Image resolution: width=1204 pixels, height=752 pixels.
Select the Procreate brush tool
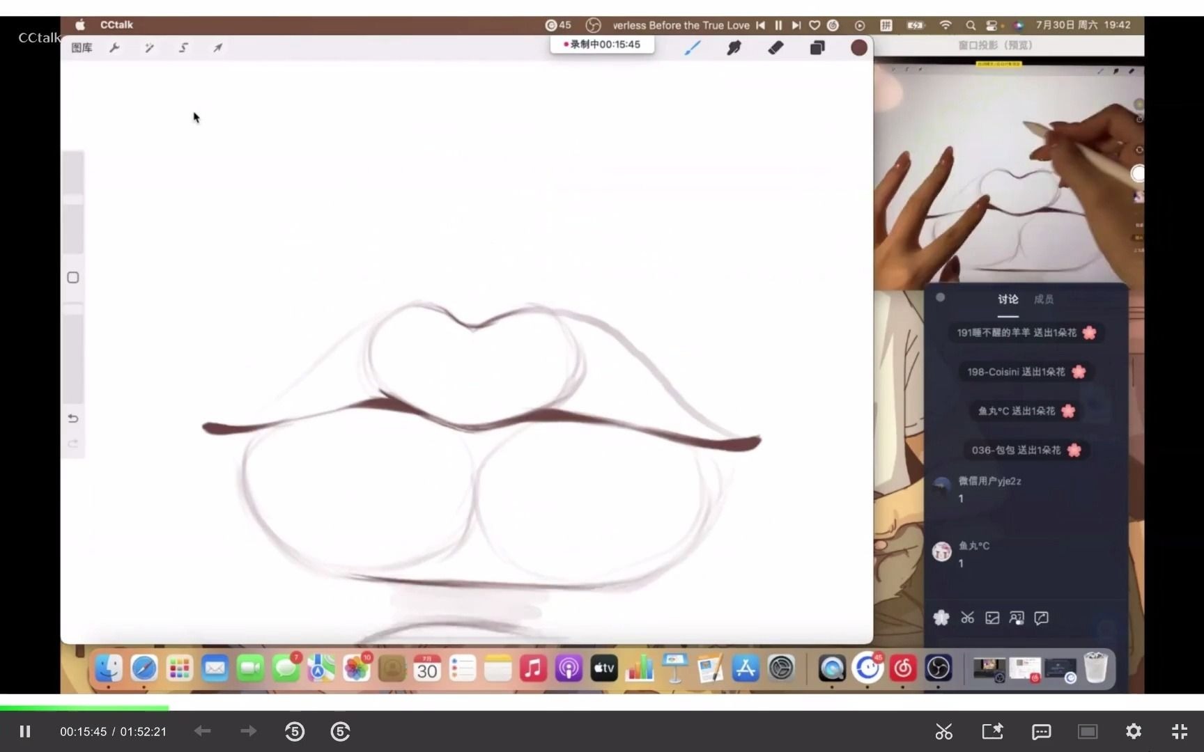pos(692,47)
